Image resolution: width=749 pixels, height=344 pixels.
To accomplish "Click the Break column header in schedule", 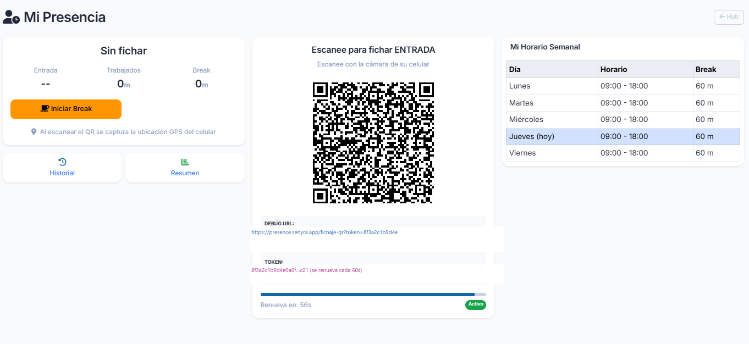I will (717, 69).
